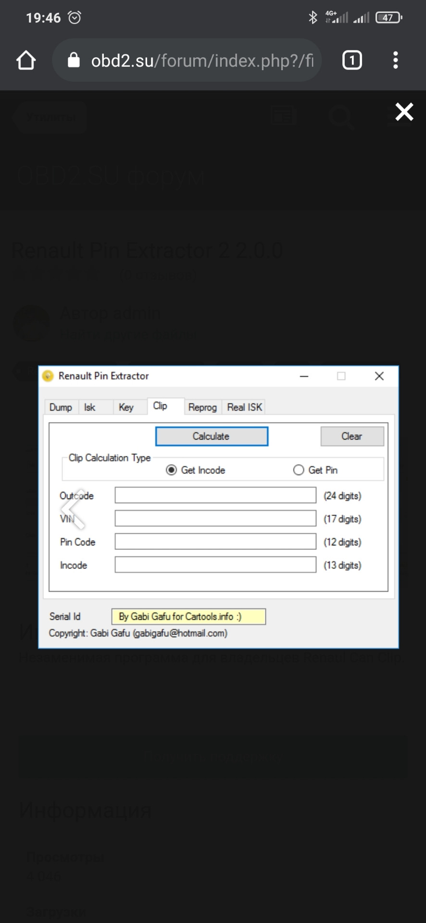Viewport: 426px width, 923px height.
Task: Click the '(13 digits)' hint text
Action: [x=342, y=565]
